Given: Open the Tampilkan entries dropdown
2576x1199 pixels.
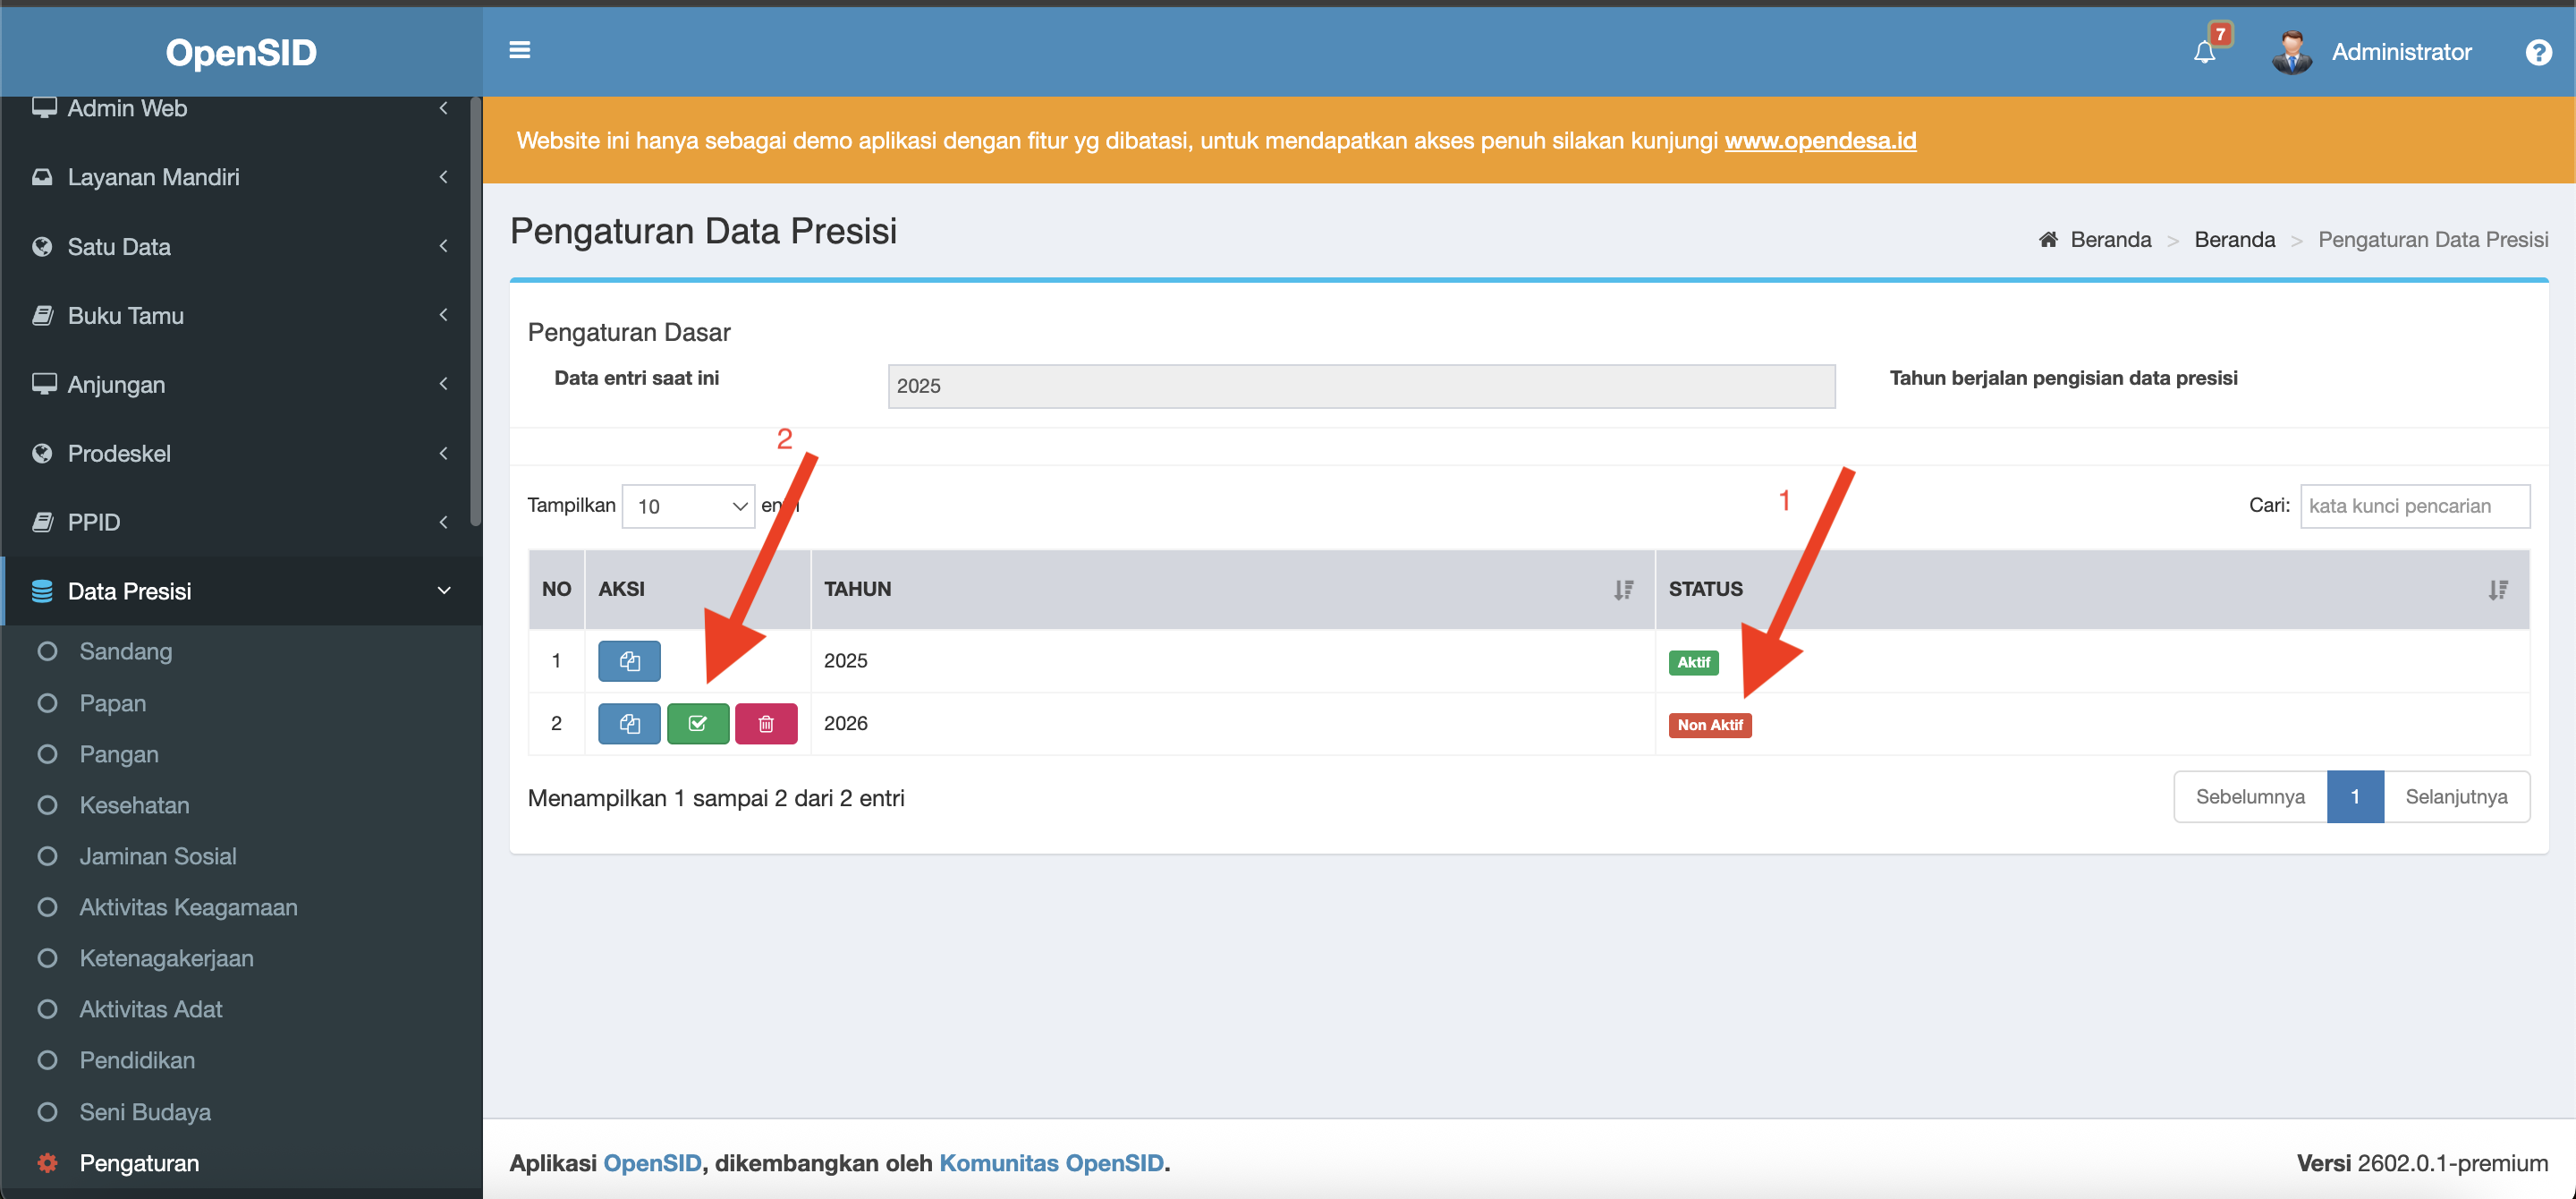Looking at the screenshot, I should (x=688, y=506).
